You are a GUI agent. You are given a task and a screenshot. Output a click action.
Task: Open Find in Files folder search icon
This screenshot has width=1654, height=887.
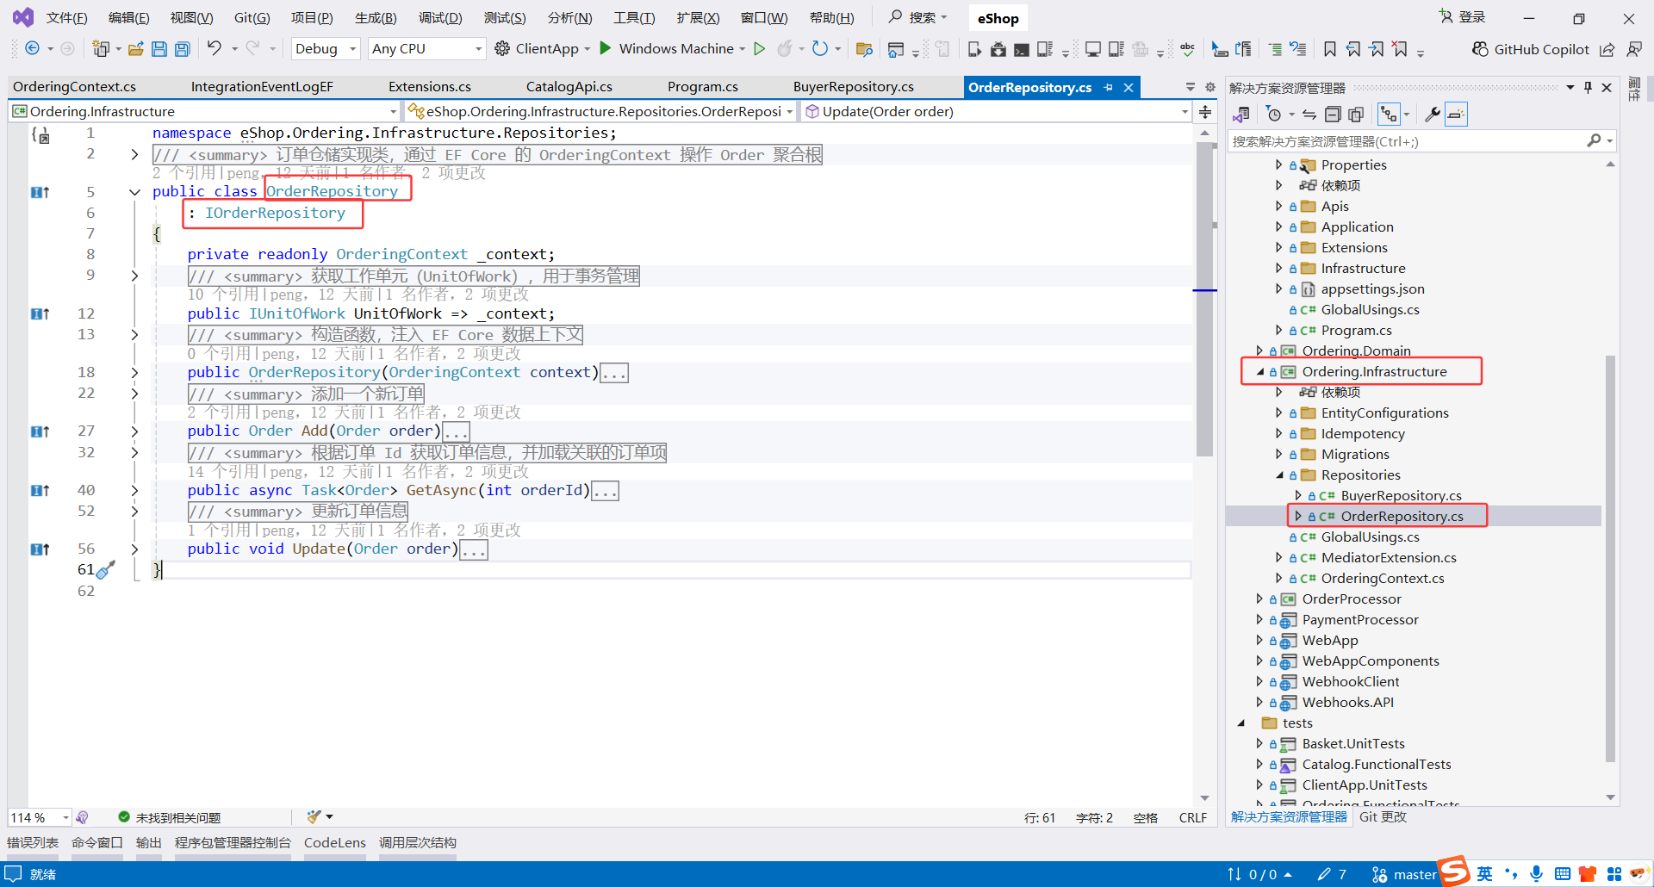click(864, 49)
